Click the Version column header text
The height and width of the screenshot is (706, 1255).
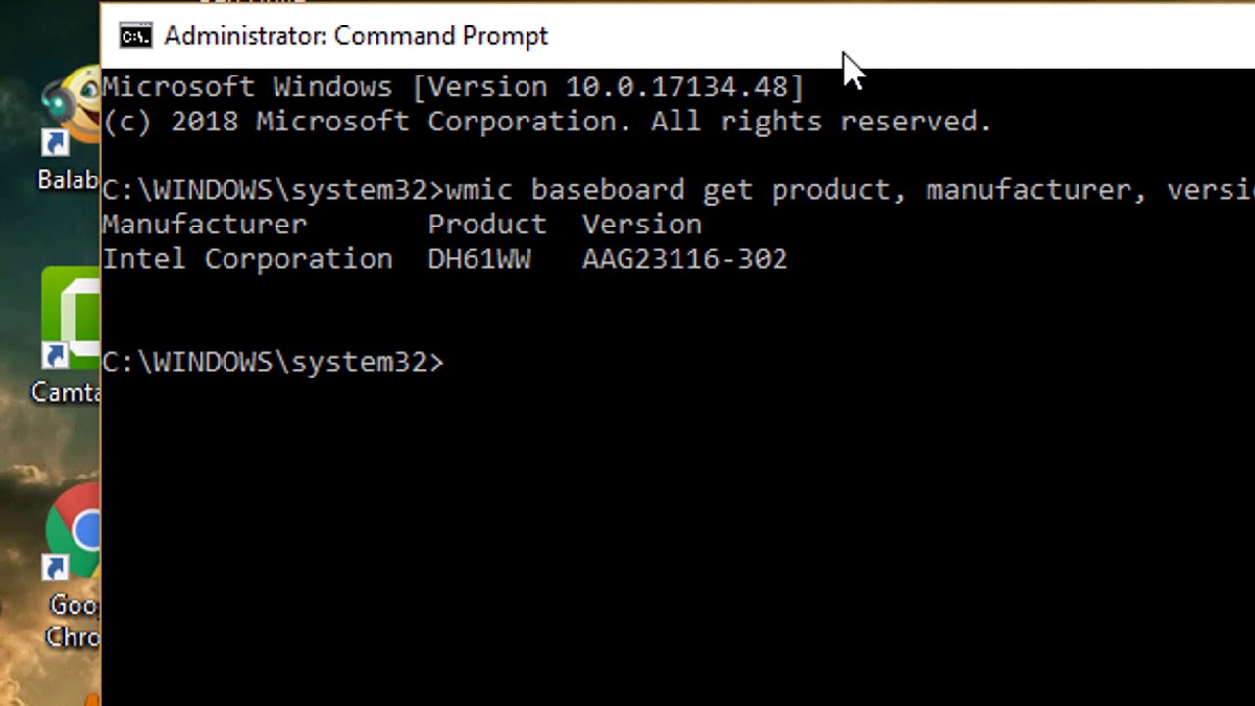642,225
